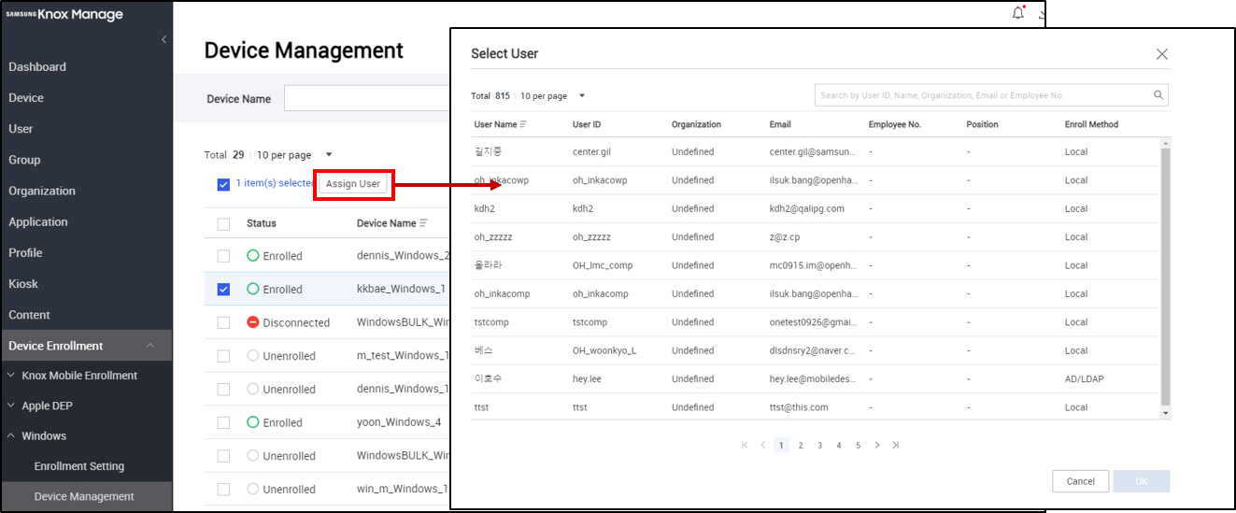The width and height of the screenshot is (1236, 513).
Task: Open User in the sidebar
Action: pyautogui.click(x=21, y=129)
